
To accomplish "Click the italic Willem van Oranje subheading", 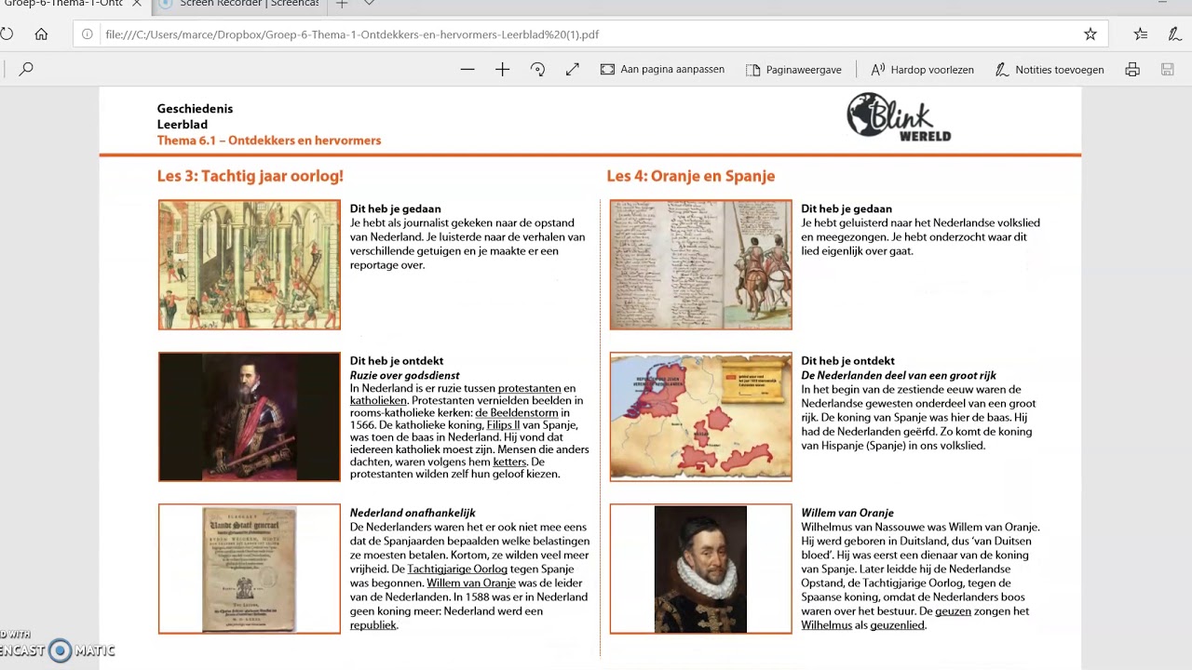I will pyautogui.click(x=847, y=513).
